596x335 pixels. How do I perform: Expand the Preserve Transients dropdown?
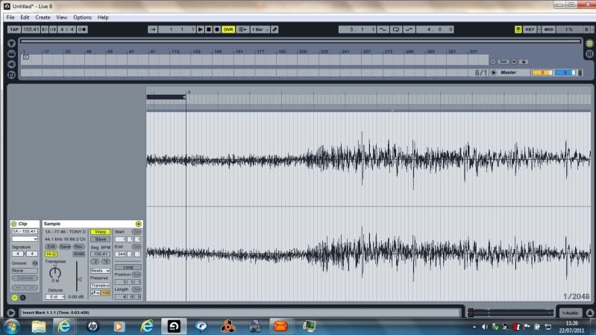pos(100,284)
